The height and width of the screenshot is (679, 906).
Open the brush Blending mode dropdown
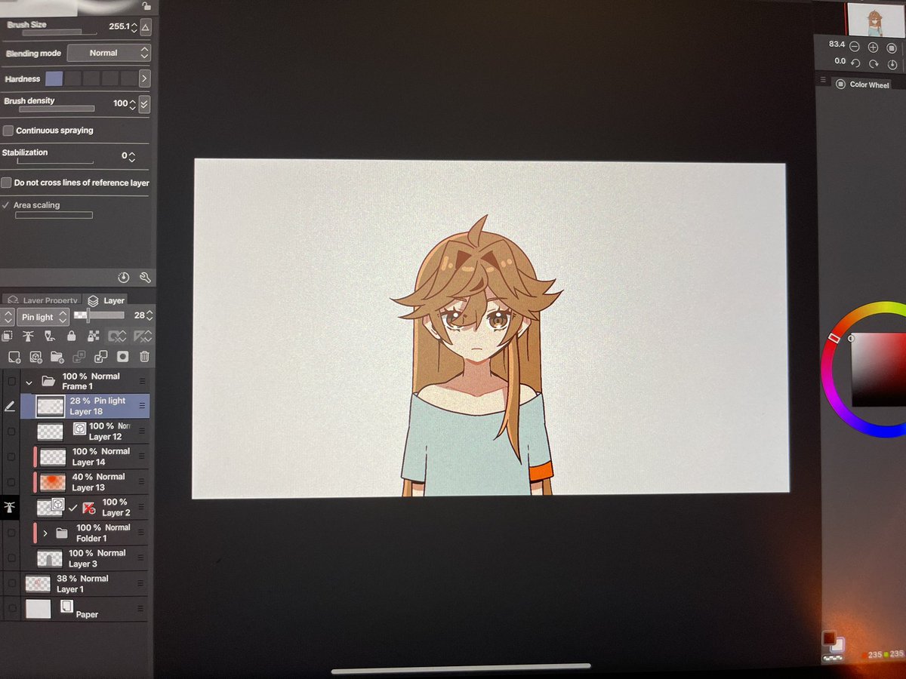pyautogui.click(x=109, y=53)
